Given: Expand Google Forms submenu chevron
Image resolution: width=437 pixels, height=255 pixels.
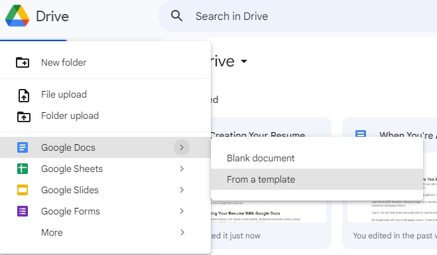Looking at the screenshot, I should click(182, 211).
